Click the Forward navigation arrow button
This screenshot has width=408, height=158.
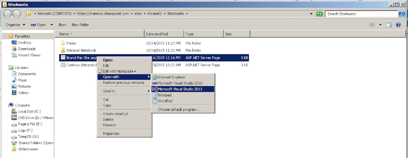(17, 14)
